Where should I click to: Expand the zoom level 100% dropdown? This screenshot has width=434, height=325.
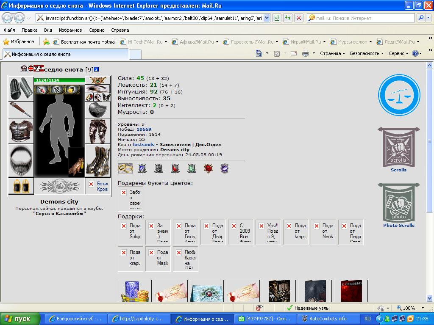423,308
